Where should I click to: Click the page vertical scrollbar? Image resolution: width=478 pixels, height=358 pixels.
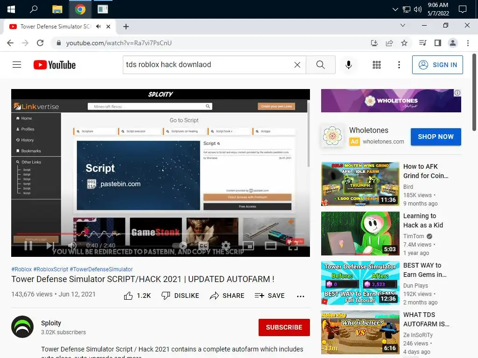474,93
